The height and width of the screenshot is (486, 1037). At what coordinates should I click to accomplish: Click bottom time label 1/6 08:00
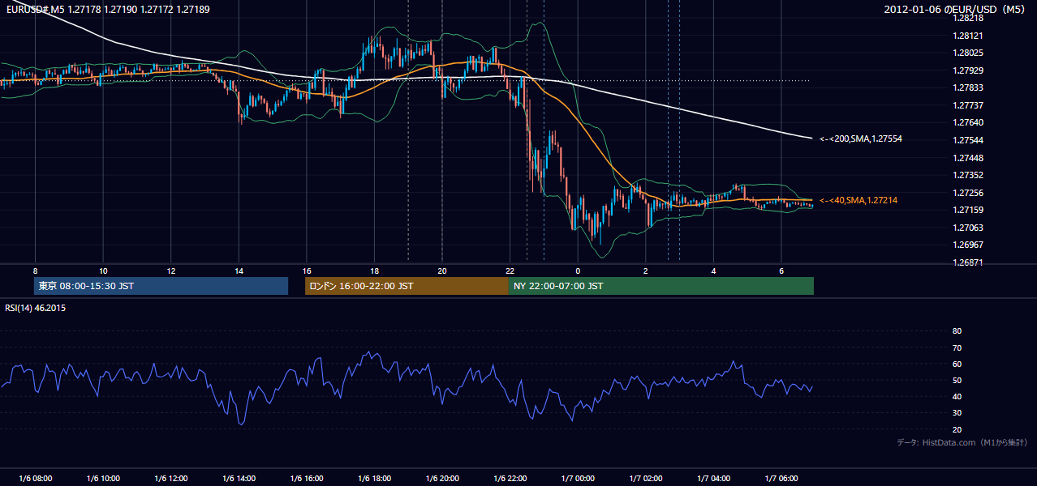35,478
